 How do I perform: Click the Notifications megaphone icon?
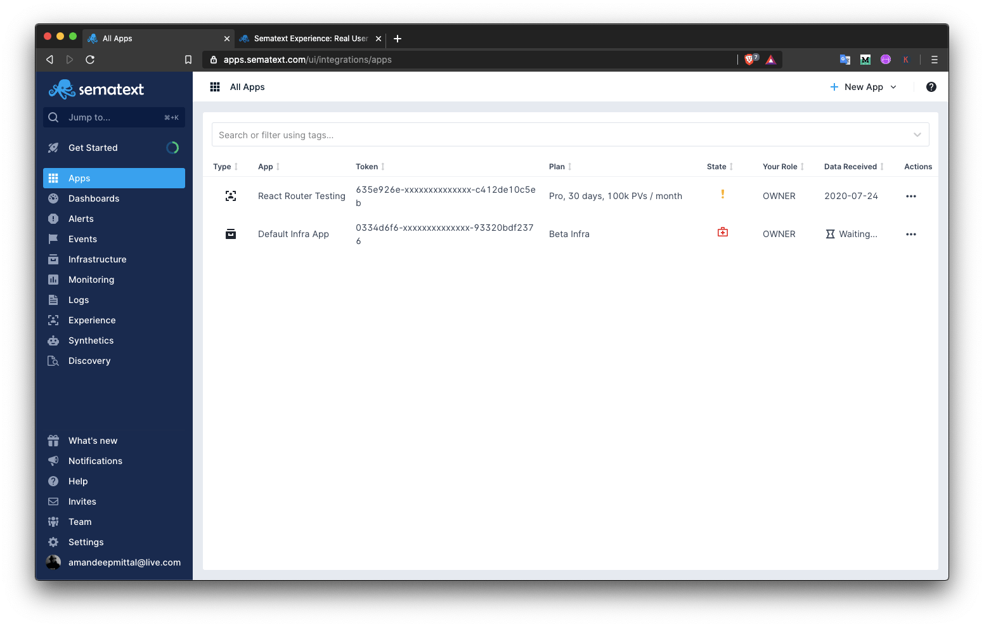53,461
